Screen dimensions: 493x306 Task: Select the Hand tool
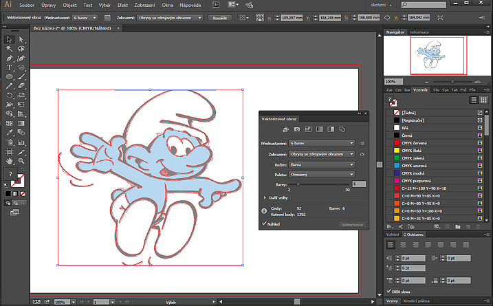click(10, 162)
